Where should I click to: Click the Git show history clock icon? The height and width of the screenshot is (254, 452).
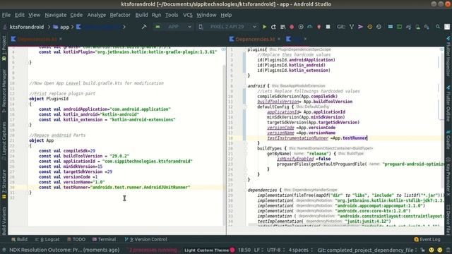[x=369, y=27]
